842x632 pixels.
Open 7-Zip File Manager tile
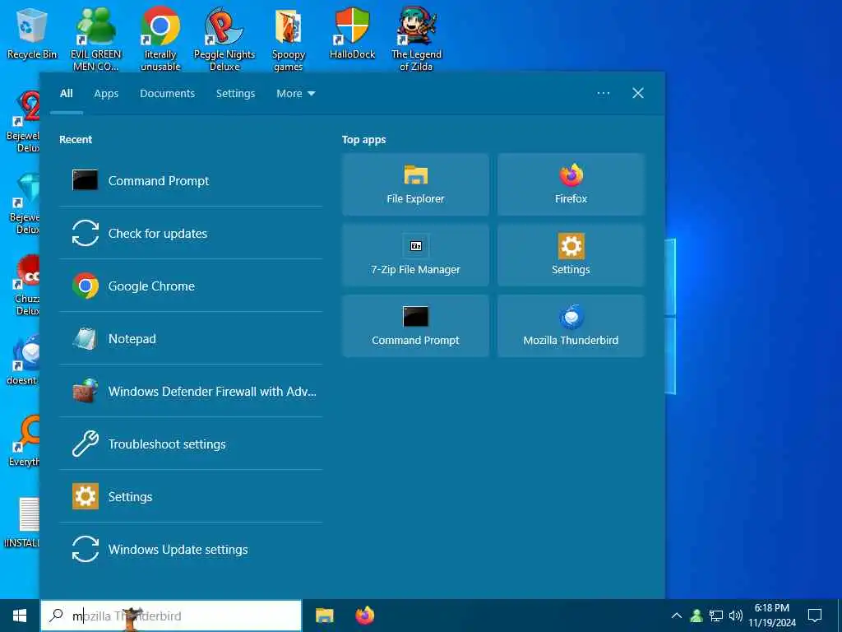415,255
